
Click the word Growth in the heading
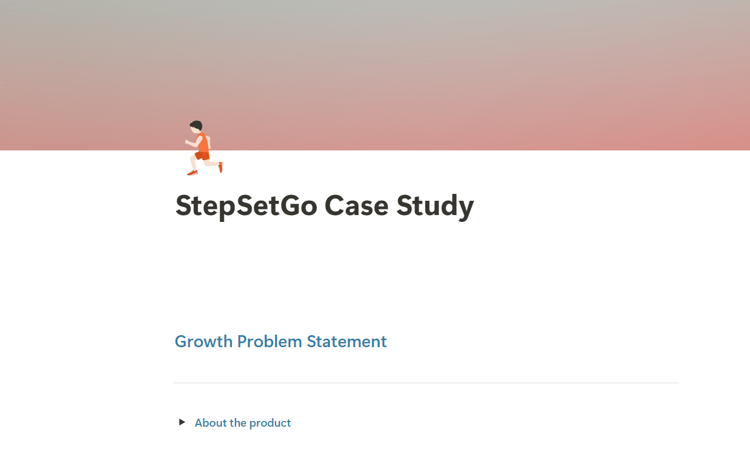click(204, 341)
